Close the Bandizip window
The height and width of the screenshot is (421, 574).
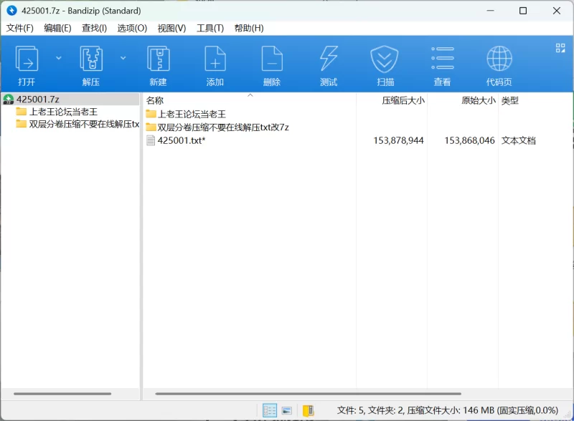pyautogui.click(x=557, y=11)
